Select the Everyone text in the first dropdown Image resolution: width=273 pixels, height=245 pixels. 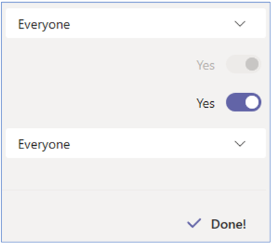click(44, 25)
